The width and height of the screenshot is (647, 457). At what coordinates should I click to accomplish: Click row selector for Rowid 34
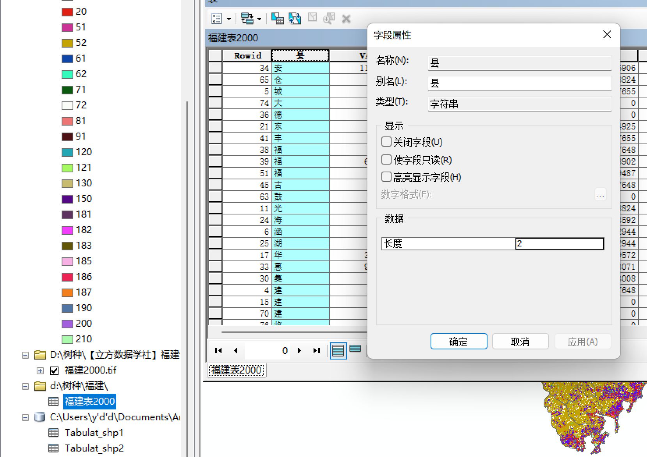pyautogui.click(x=215, y=68)
